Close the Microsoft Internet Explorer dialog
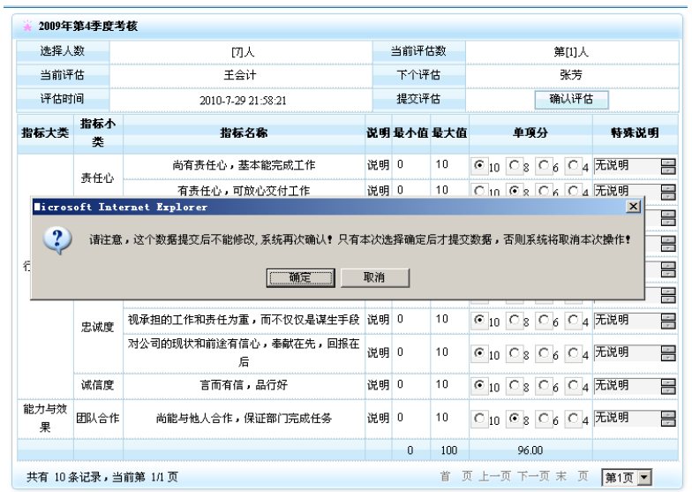The image size is (692, 492). pos(634,207)
